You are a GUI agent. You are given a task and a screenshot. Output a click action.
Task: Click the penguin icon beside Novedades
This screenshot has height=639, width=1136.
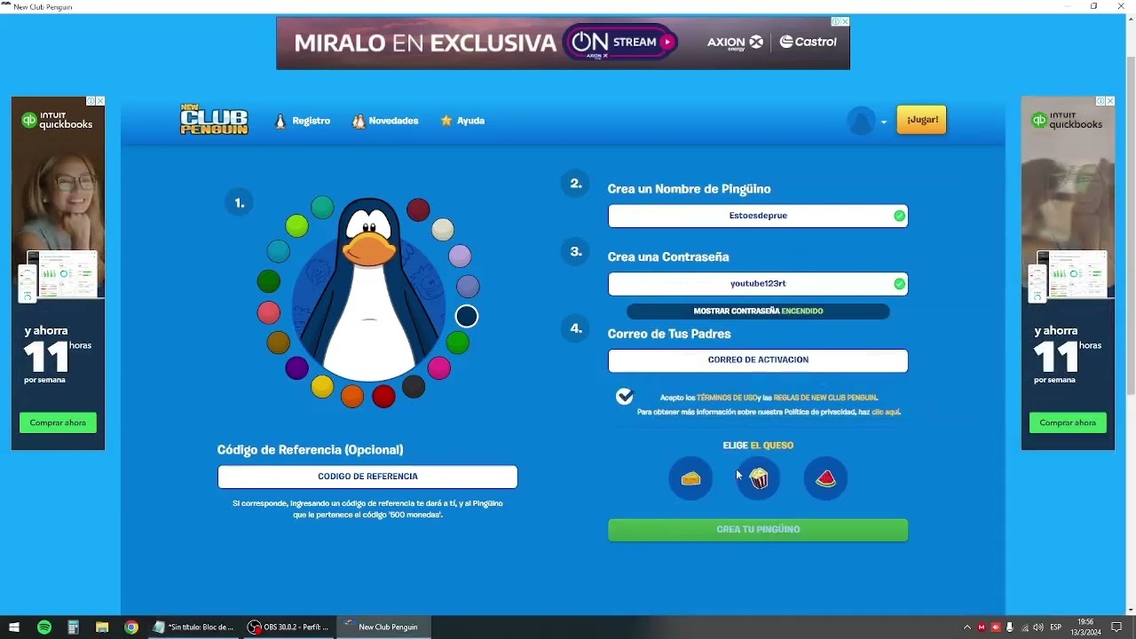point(359,121)
